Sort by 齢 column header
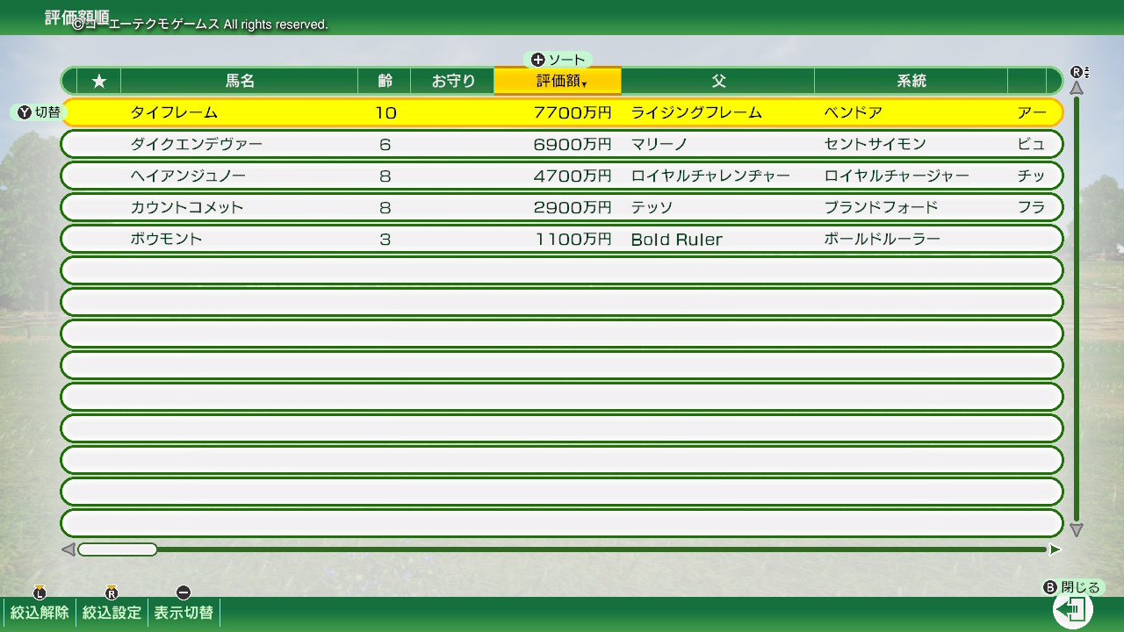Screen dimensions: 1124x632 coord(385,81)
